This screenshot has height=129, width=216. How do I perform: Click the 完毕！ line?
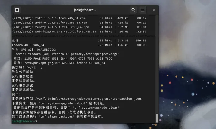click(16, 94)
